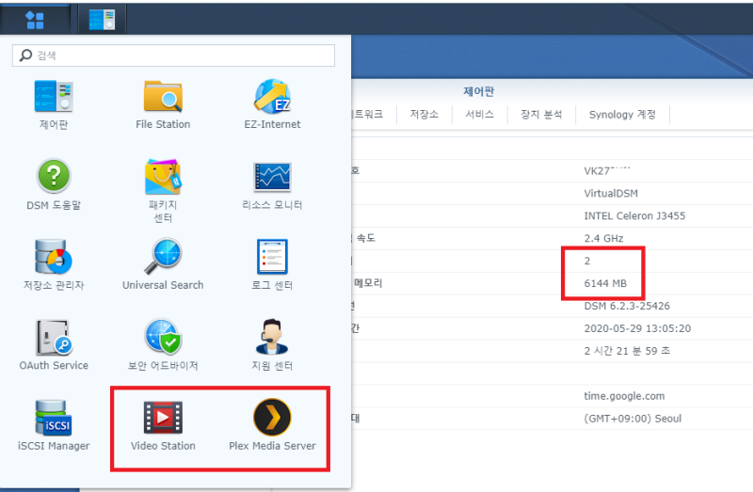The image size is (753, 492).
Task: Select the serial number VK27 value
Action: point(607,171)
